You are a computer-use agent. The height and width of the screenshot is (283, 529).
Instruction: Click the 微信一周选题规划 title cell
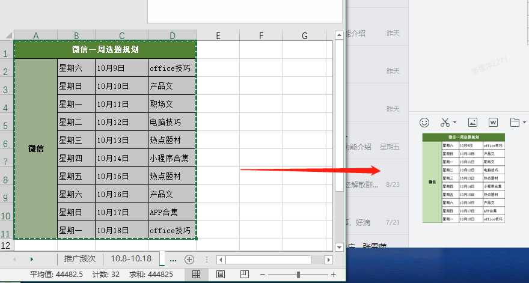(x=105, y=50)
